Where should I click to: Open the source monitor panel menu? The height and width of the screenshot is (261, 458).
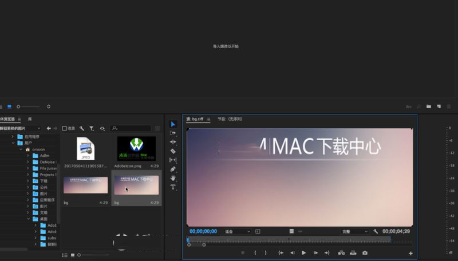tap(208, 119)
